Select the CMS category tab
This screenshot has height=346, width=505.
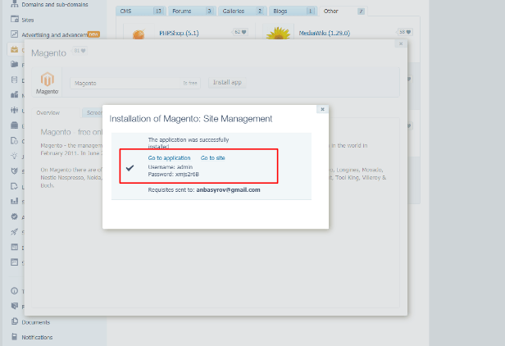click(125, 11)
